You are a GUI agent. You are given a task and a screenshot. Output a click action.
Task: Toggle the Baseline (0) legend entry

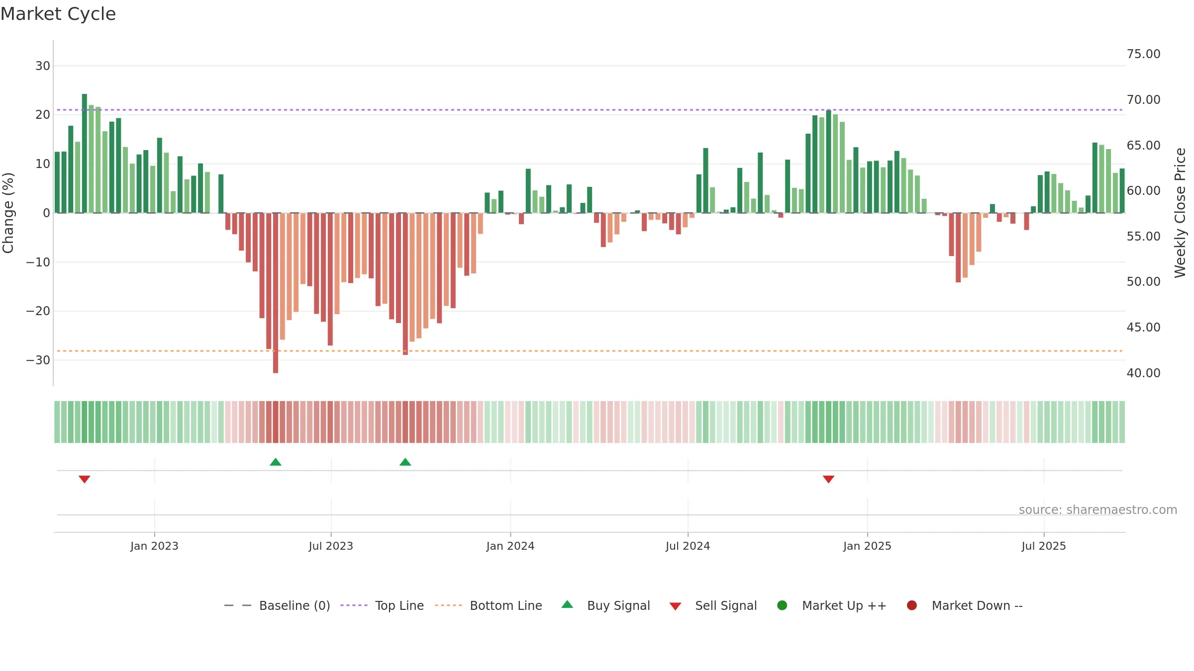[x=277, y=605]
